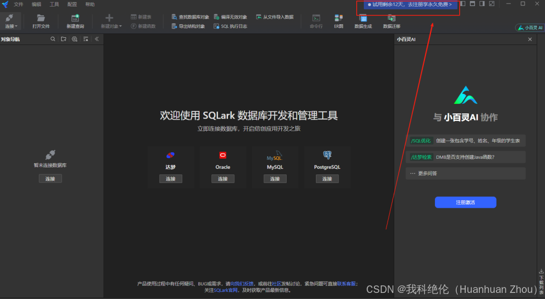This screenshot has height=299, width=545.
Task: Toggle the top panel layout icon
Action: pos(472,4)
